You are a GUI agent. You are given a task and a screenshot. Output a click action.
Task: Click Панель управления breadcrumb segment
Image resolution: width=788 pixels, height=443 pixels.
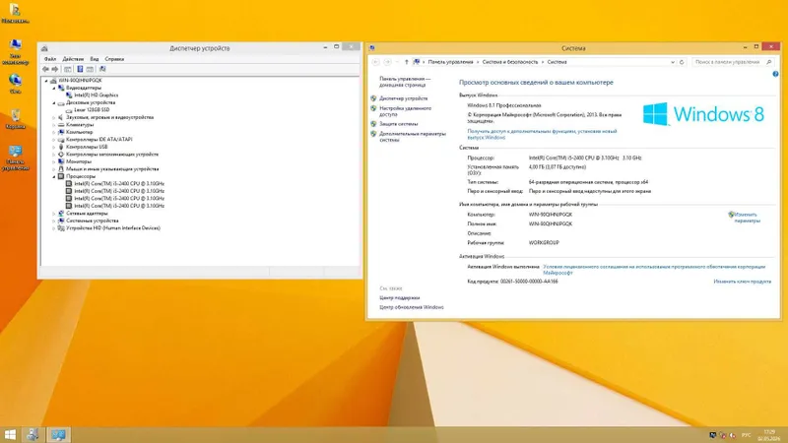click(450, 62)
